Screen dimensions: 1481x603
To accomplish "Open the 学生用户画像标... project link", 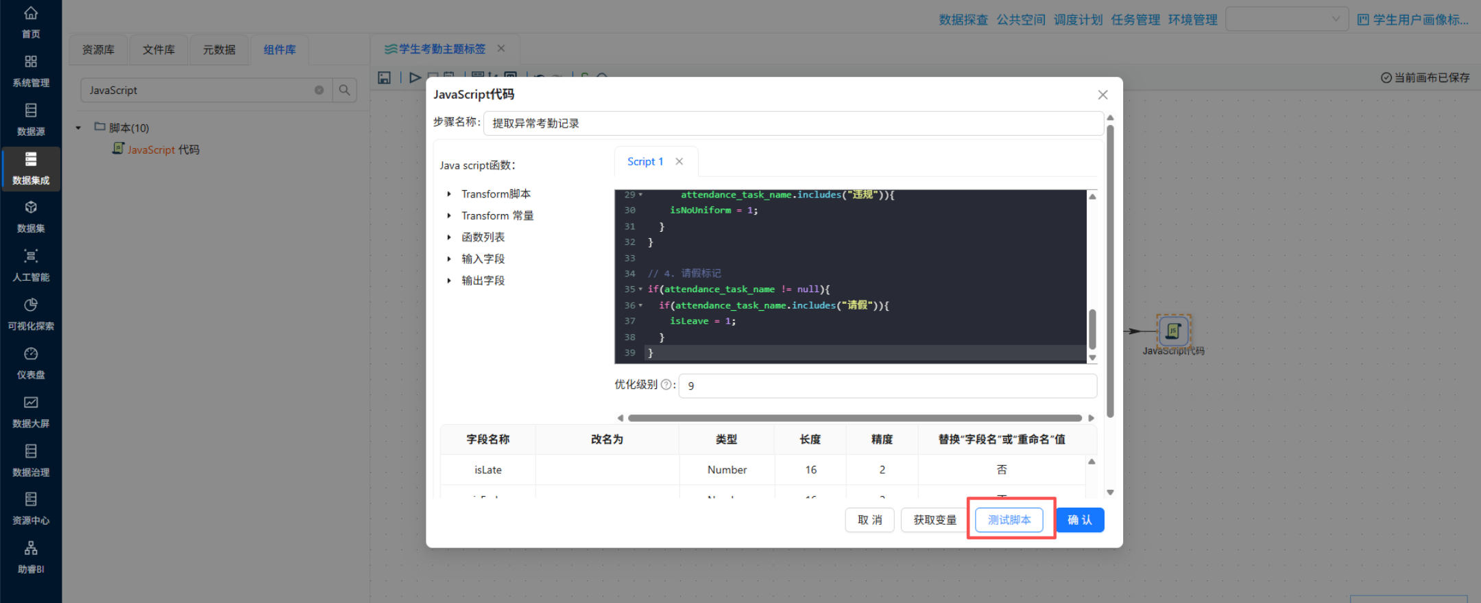I will coord(1414,20).
